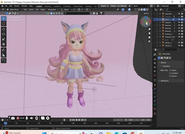Activate the Transform tool
This screenshot has height=134, width=185.
[4, 44]
